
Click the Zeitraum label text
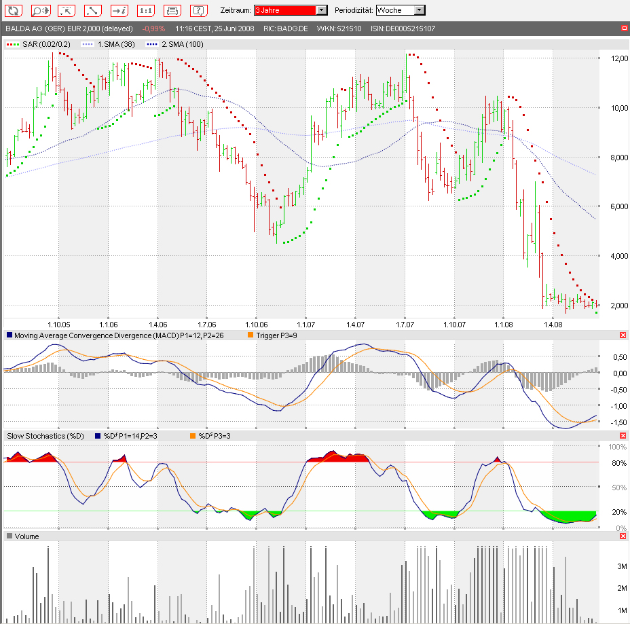click(236, 10)
